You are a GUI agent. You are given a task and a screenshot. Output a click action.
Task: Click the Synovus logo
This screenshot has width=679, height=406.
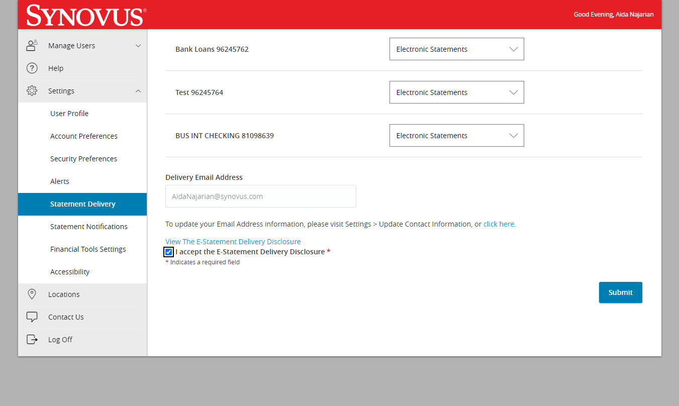pyautogui.click(x=86, y=15)
